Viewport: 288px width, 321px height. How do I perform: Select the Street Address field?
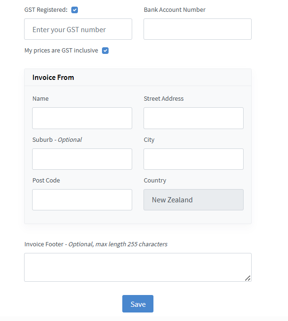click(194, 118)
